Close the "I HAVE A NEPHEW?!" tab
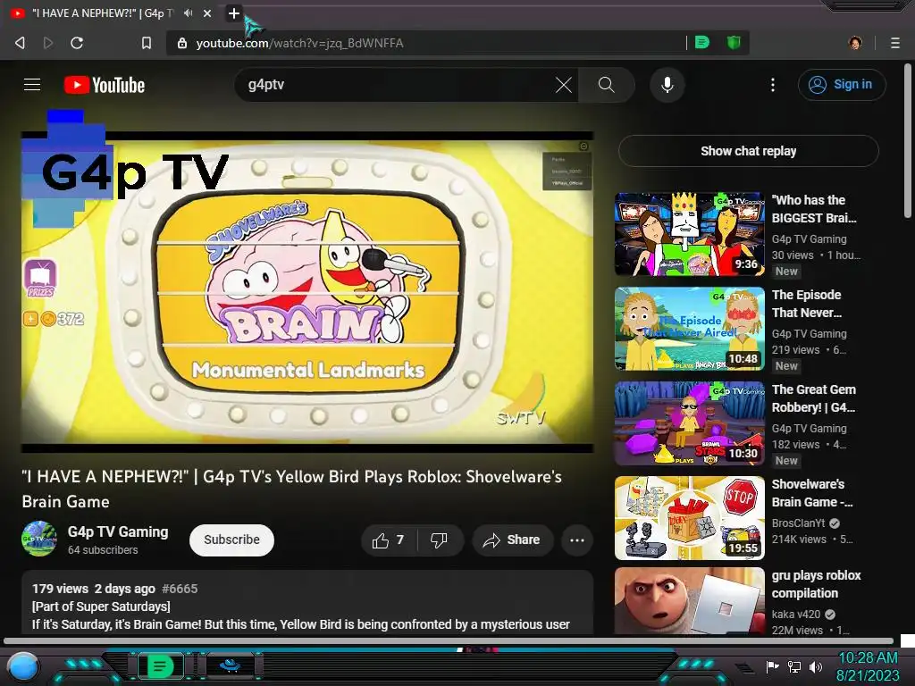This screenshot has height=686, width=915. [x=207, y=13]
